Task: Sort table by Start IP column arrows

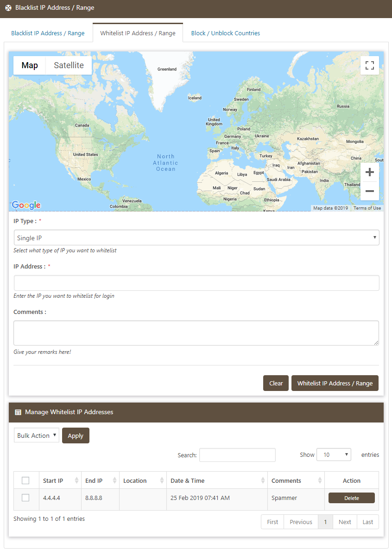Action: pos(76,480)
